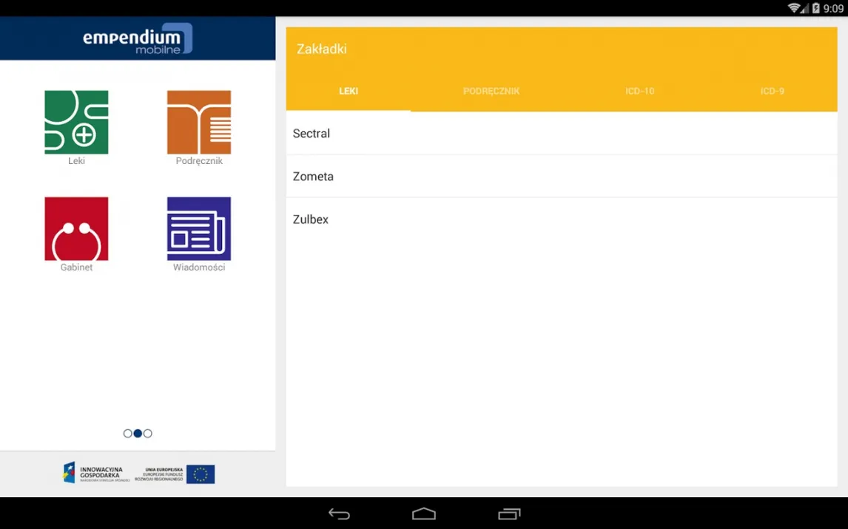Select the middle page indicator dot

(138, 434)
